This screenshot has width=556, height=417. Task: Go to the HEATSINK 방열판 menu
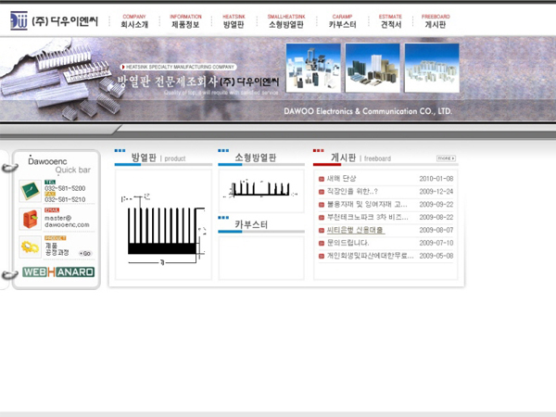point(234,21)
